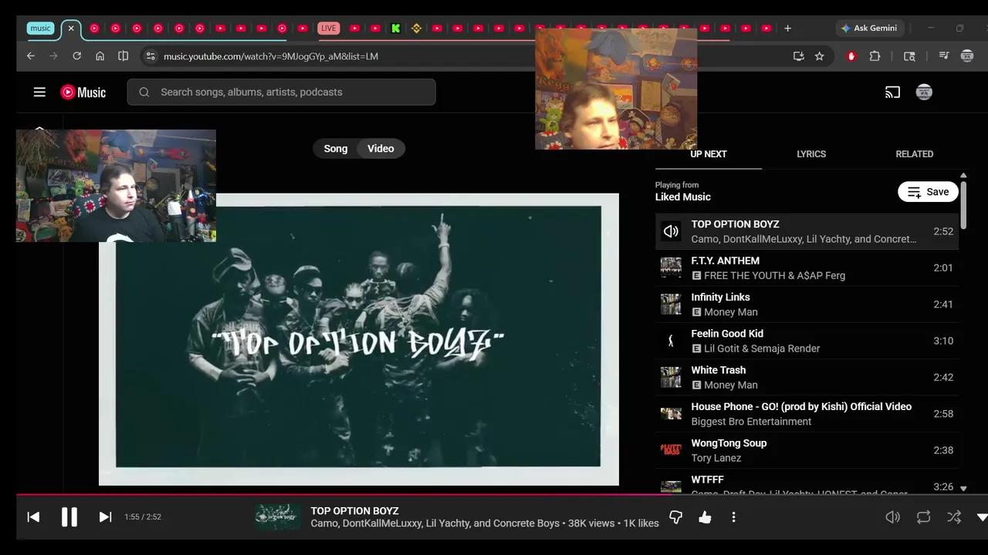This screenshot has width=988, height=555.
Task: Open a new browser tab
Action: 787,29
